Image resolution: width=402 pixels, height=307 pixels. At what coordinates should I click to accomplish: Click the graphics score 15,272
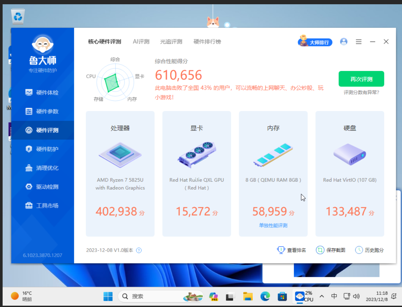point(193,211)
